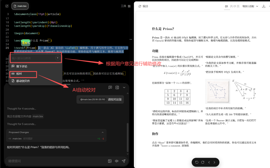This screenshot has height=168, width=270.
Task: Open the 工具 tools menu
Action: (x=123, y=6)
